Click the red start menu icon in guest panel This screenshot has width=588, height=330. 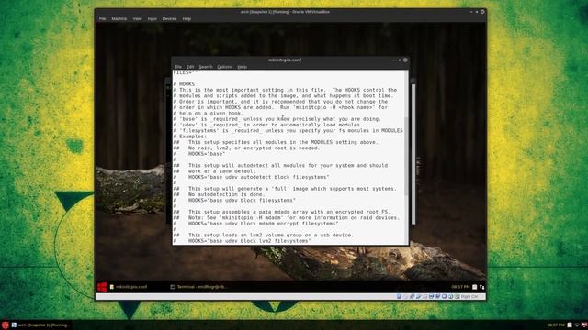click(x=102, y=287)
